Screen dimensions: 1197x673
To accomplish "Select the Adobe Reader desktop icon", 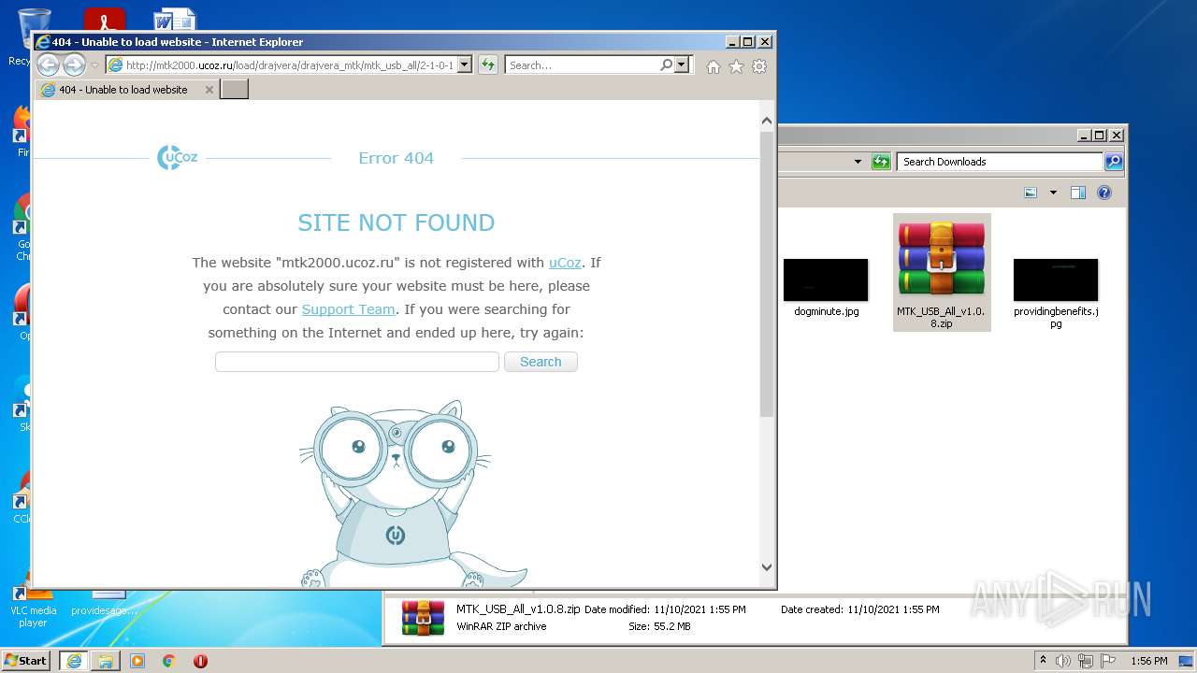I will point(104,20).
